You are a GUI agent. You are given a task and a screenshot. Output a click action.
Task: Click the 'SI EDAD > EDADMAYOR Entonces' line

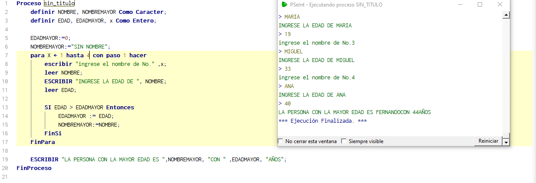coord(89,107)
